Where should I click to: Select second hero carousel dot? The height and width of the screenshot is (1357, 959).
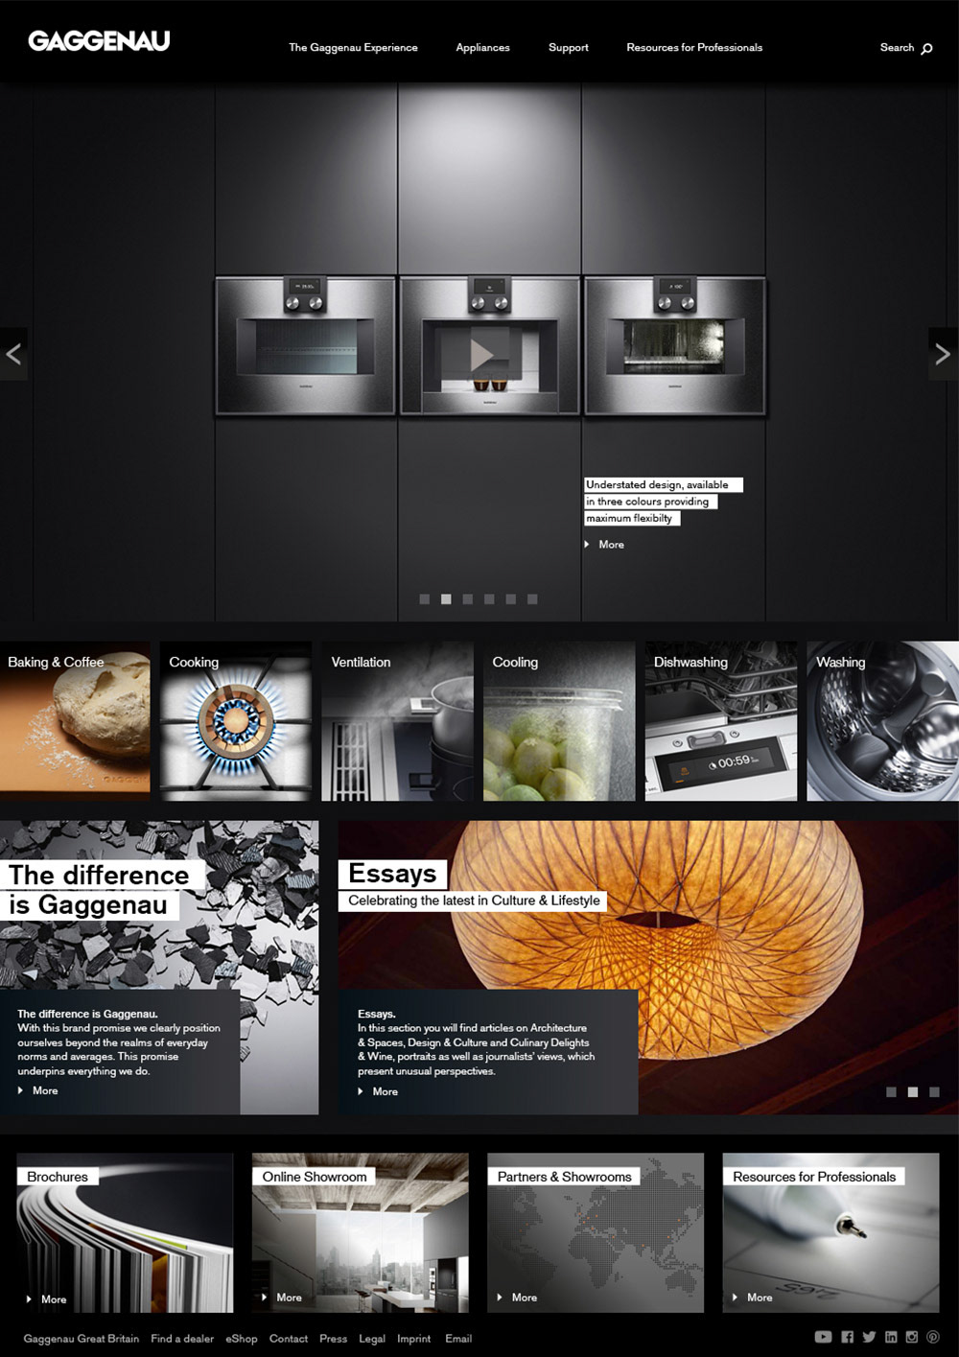click(446, 598)
